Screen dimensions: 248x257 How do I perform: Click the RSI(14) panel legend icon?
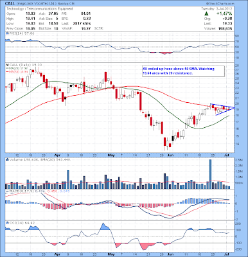(6, 33)
